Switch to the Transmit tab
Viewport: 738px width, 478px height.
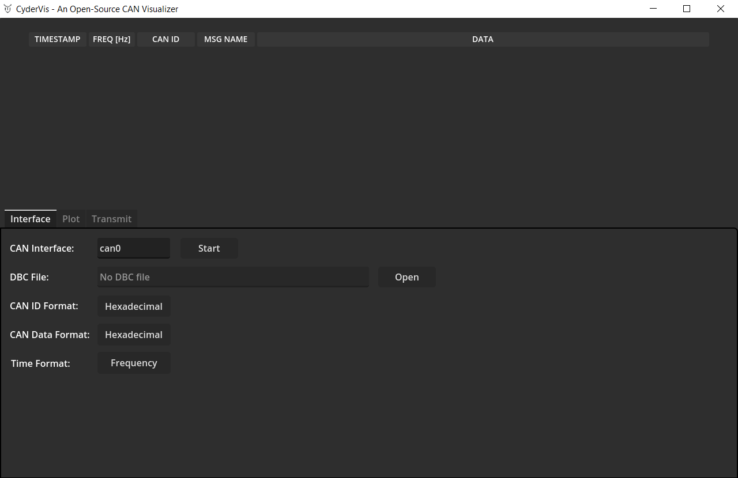click(x=111, y=219)
